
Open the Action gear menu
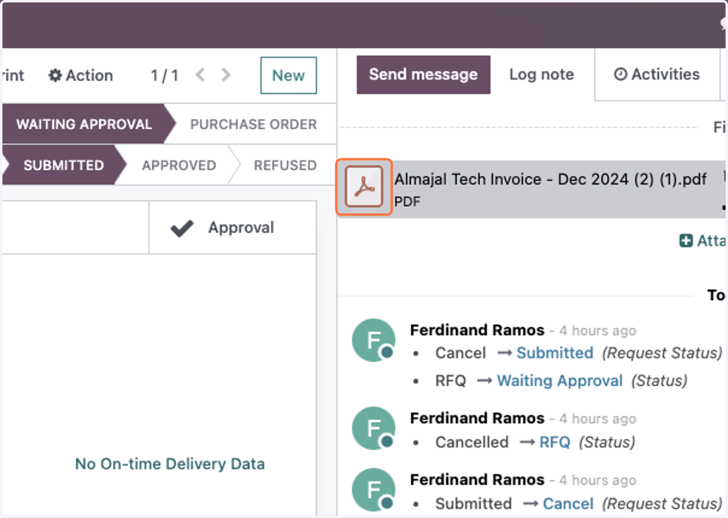pyautogui.click(x=81, y=75)
